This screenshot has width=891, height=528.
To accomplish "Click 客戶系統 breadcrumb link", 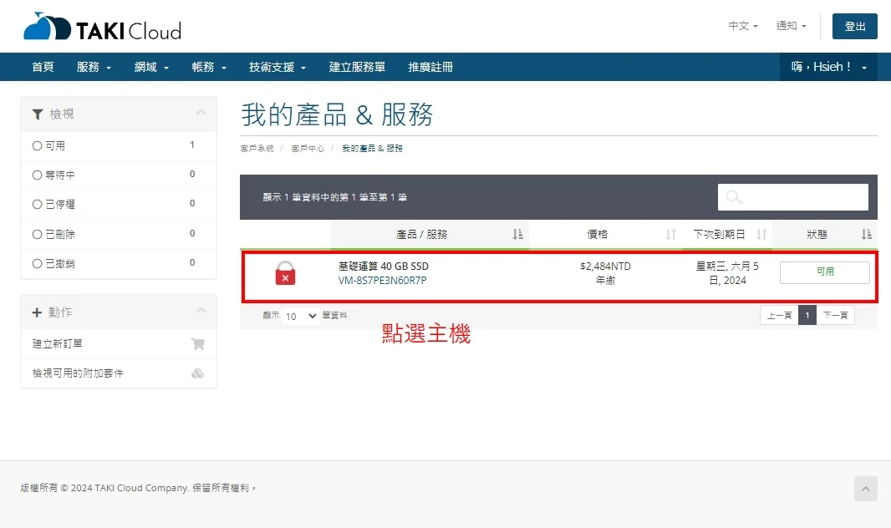I will click(257, 148).
